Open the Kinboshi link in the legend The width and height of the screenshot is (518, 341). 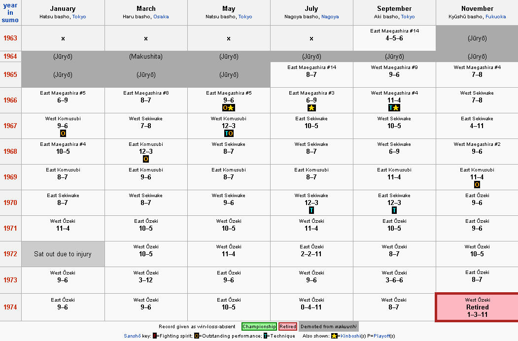click(x=350, y=336)
